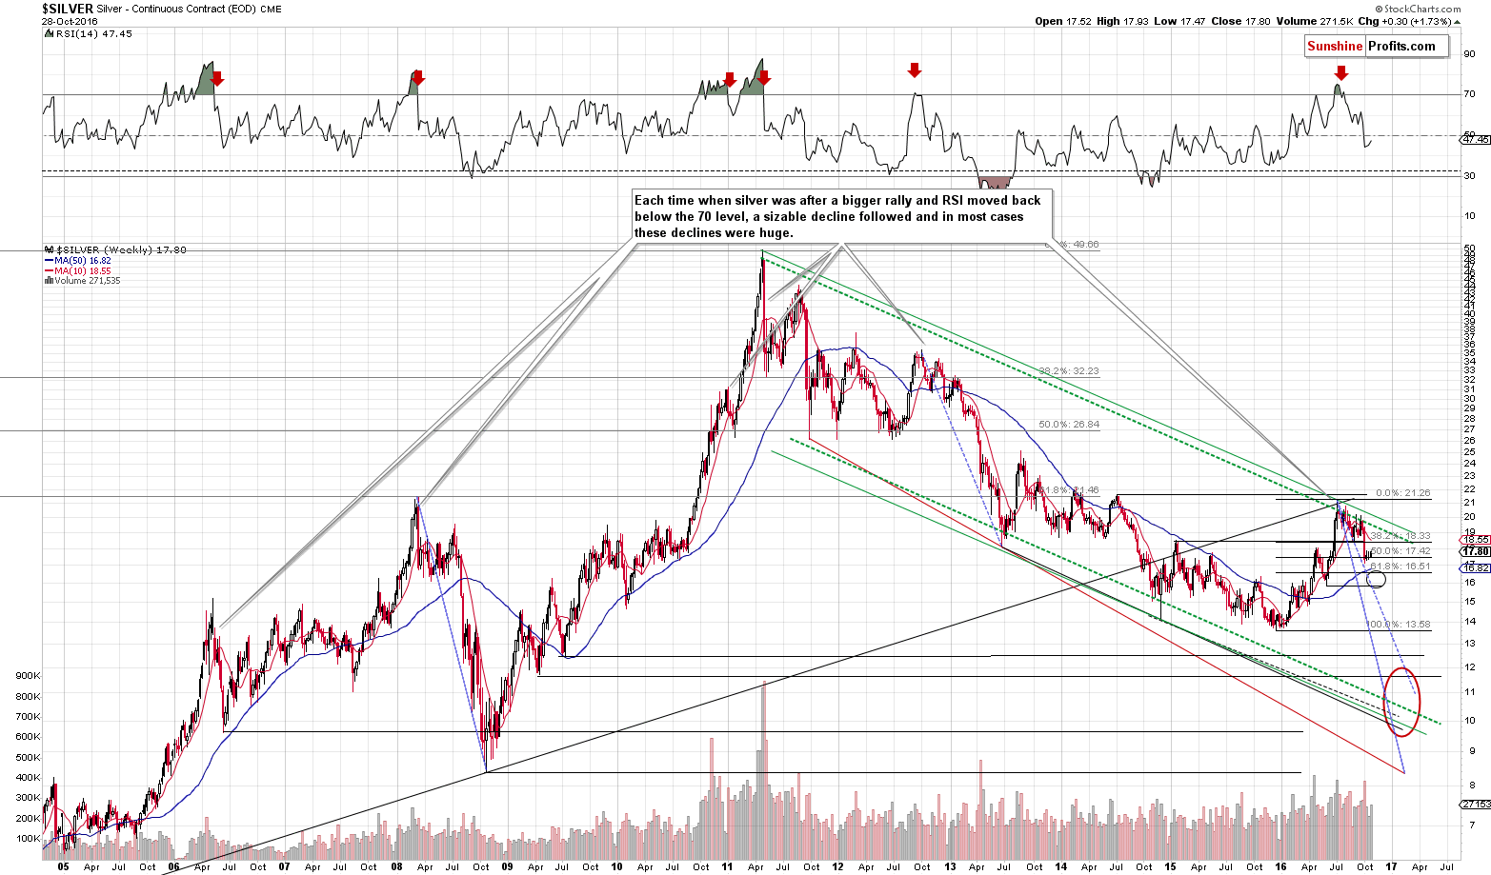Click the '50.0%: 17.42' Fibonacci label

tap(1400, 551)
